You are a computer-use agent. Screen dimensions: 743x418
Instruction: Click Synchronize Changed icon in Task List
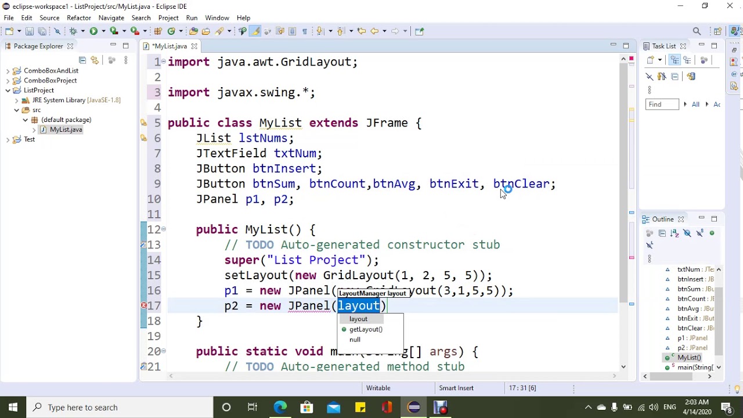coord(691,77)
